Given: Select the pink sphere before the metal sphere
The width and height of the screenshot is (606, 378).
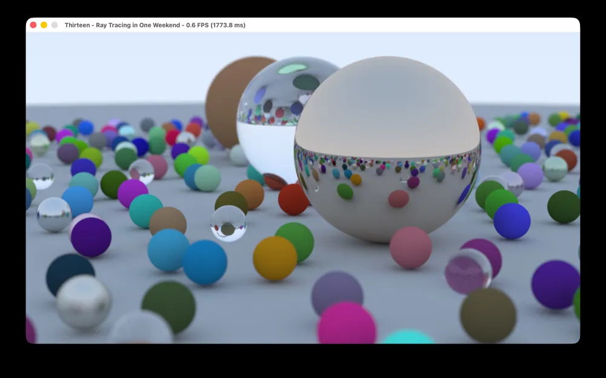Looking at the screenshot, I should 410,247.
